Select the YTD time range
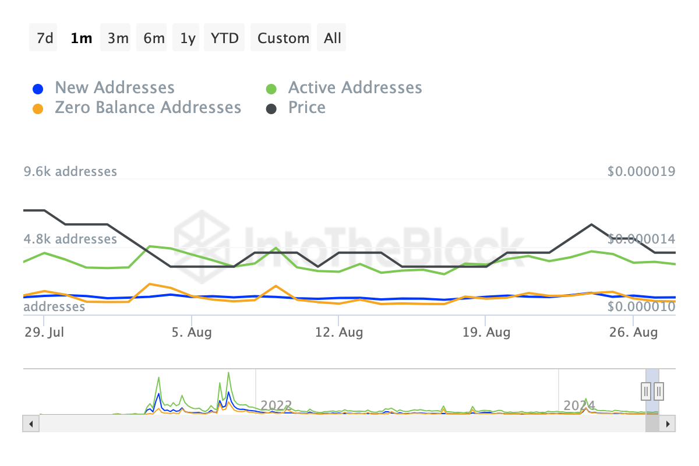 pyautogui.click(x=224, y=37)
